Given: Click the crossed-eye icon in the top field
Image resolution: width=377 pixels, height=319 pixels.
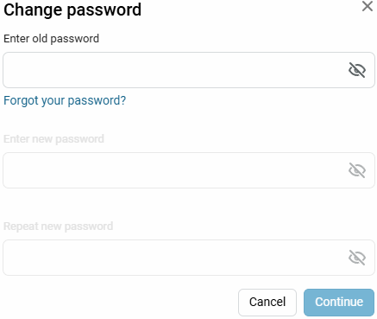Looking at the screenshot, I should click(x=357, y=70).
